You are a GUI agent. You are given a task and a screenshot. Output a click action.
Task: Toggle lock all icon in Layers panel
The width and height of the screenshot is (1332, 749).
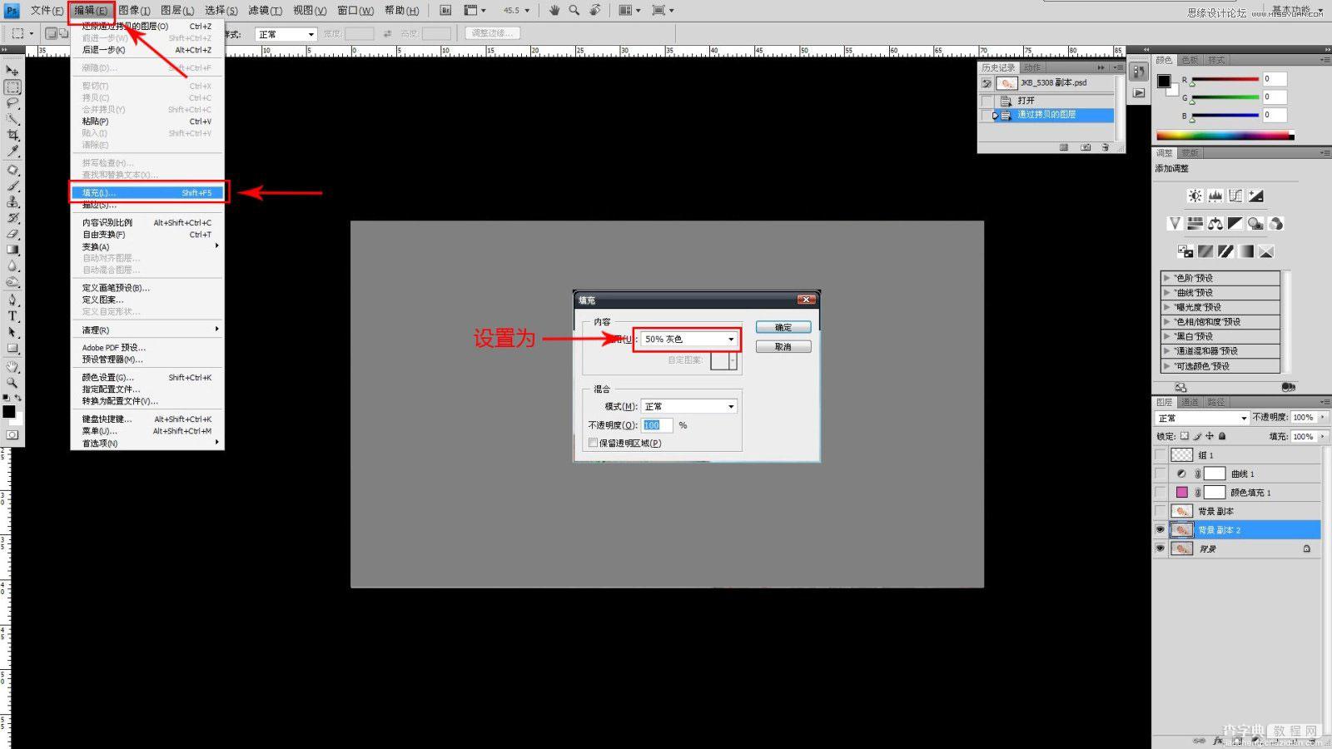(x=1222, y=436)
